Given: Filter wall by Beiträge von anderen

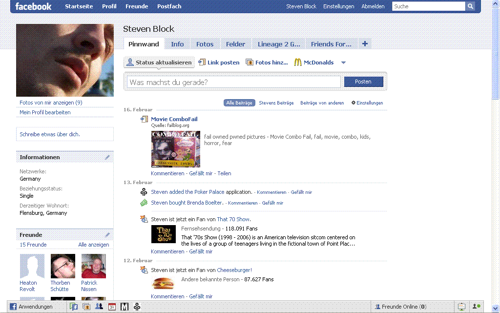Looking at the screenshot, I should point(322,103).
